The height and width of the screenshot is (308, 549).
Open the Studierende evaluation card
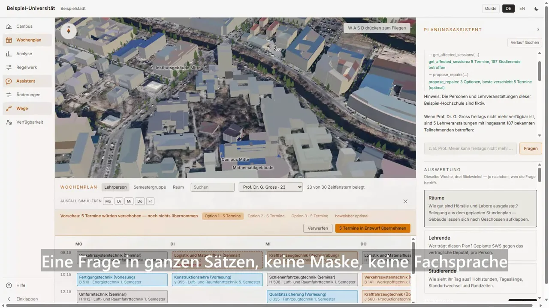(480, 278)
